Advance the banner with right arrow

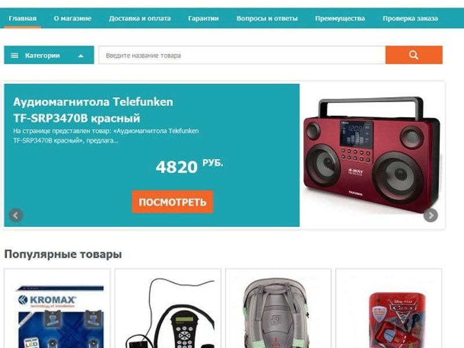[430, 215]
